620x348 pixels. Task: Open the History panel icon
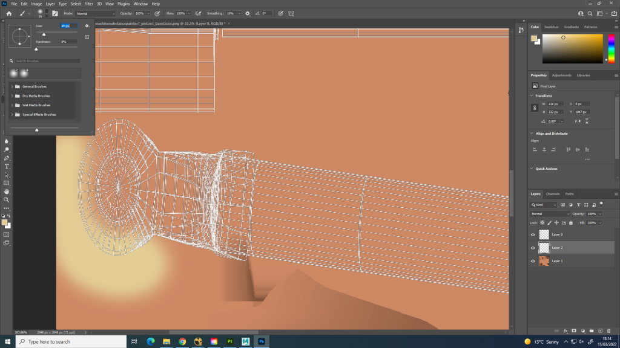click(521, 30)
